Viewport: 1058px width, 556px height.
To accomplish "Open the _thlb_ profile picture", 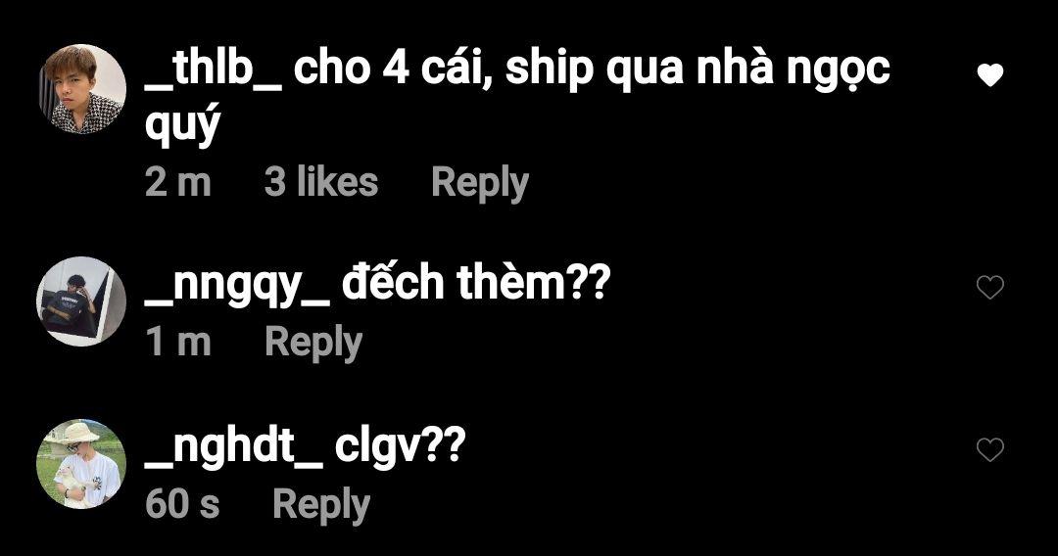I will click(81, 89).
